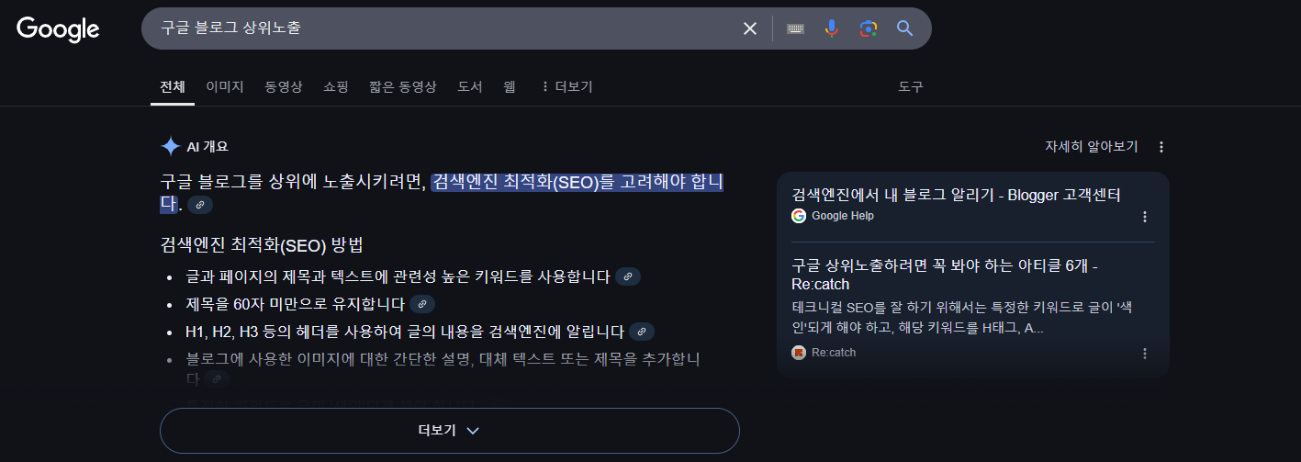The width and height of the screenshot is (1301, 462).
Task: Open 검색엔진에서 내 블로그 알리기 source card
Action: [956, 195]
